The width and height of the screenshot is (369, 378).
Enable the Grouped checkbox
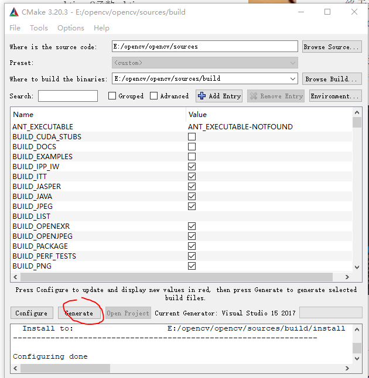point(112,96)
